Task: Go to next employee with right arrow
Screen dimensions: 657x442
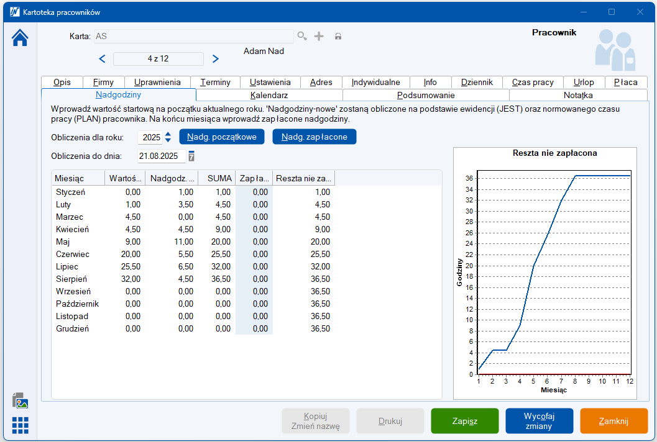Action: (216, 59)
